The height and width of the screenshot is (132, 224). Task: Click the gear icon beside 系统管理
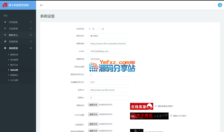5,48
